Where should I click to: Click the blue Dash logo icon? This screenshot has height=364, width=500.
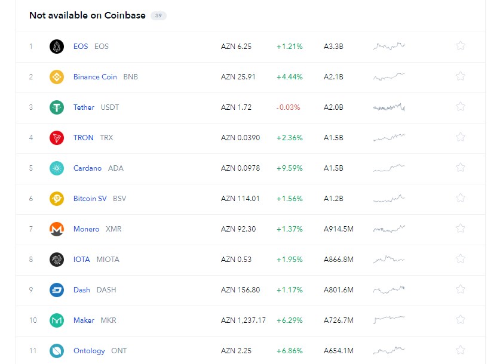(57, 290)
